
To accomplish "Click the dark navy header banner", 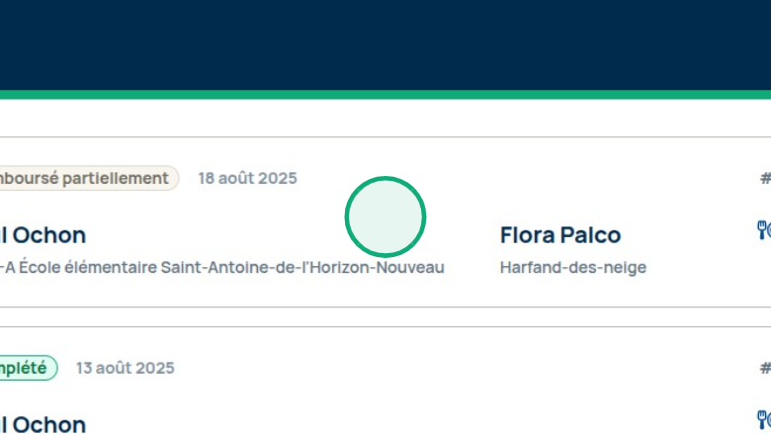I will click(x=385, y=44).
